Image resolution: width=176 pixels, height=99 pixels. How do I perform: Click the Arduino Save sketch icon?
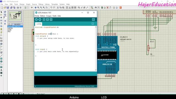51,20
